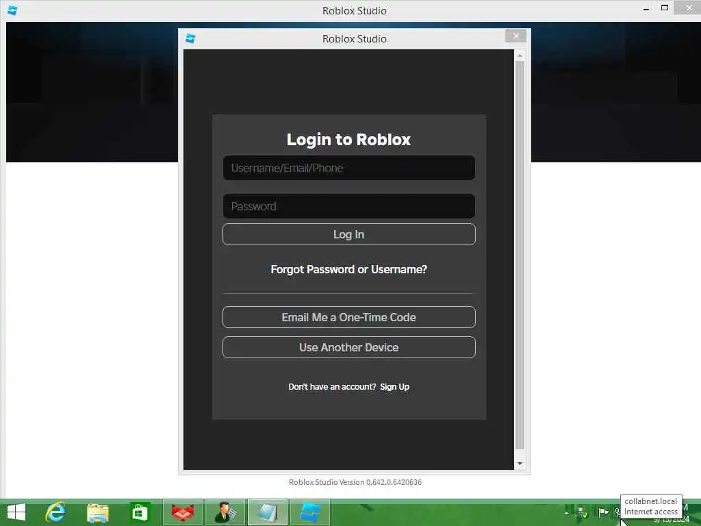Viewport: 701px width, 526px height.
Task: Switch to the man-in-suit icon app in taskbar
Action: [225, 512]
